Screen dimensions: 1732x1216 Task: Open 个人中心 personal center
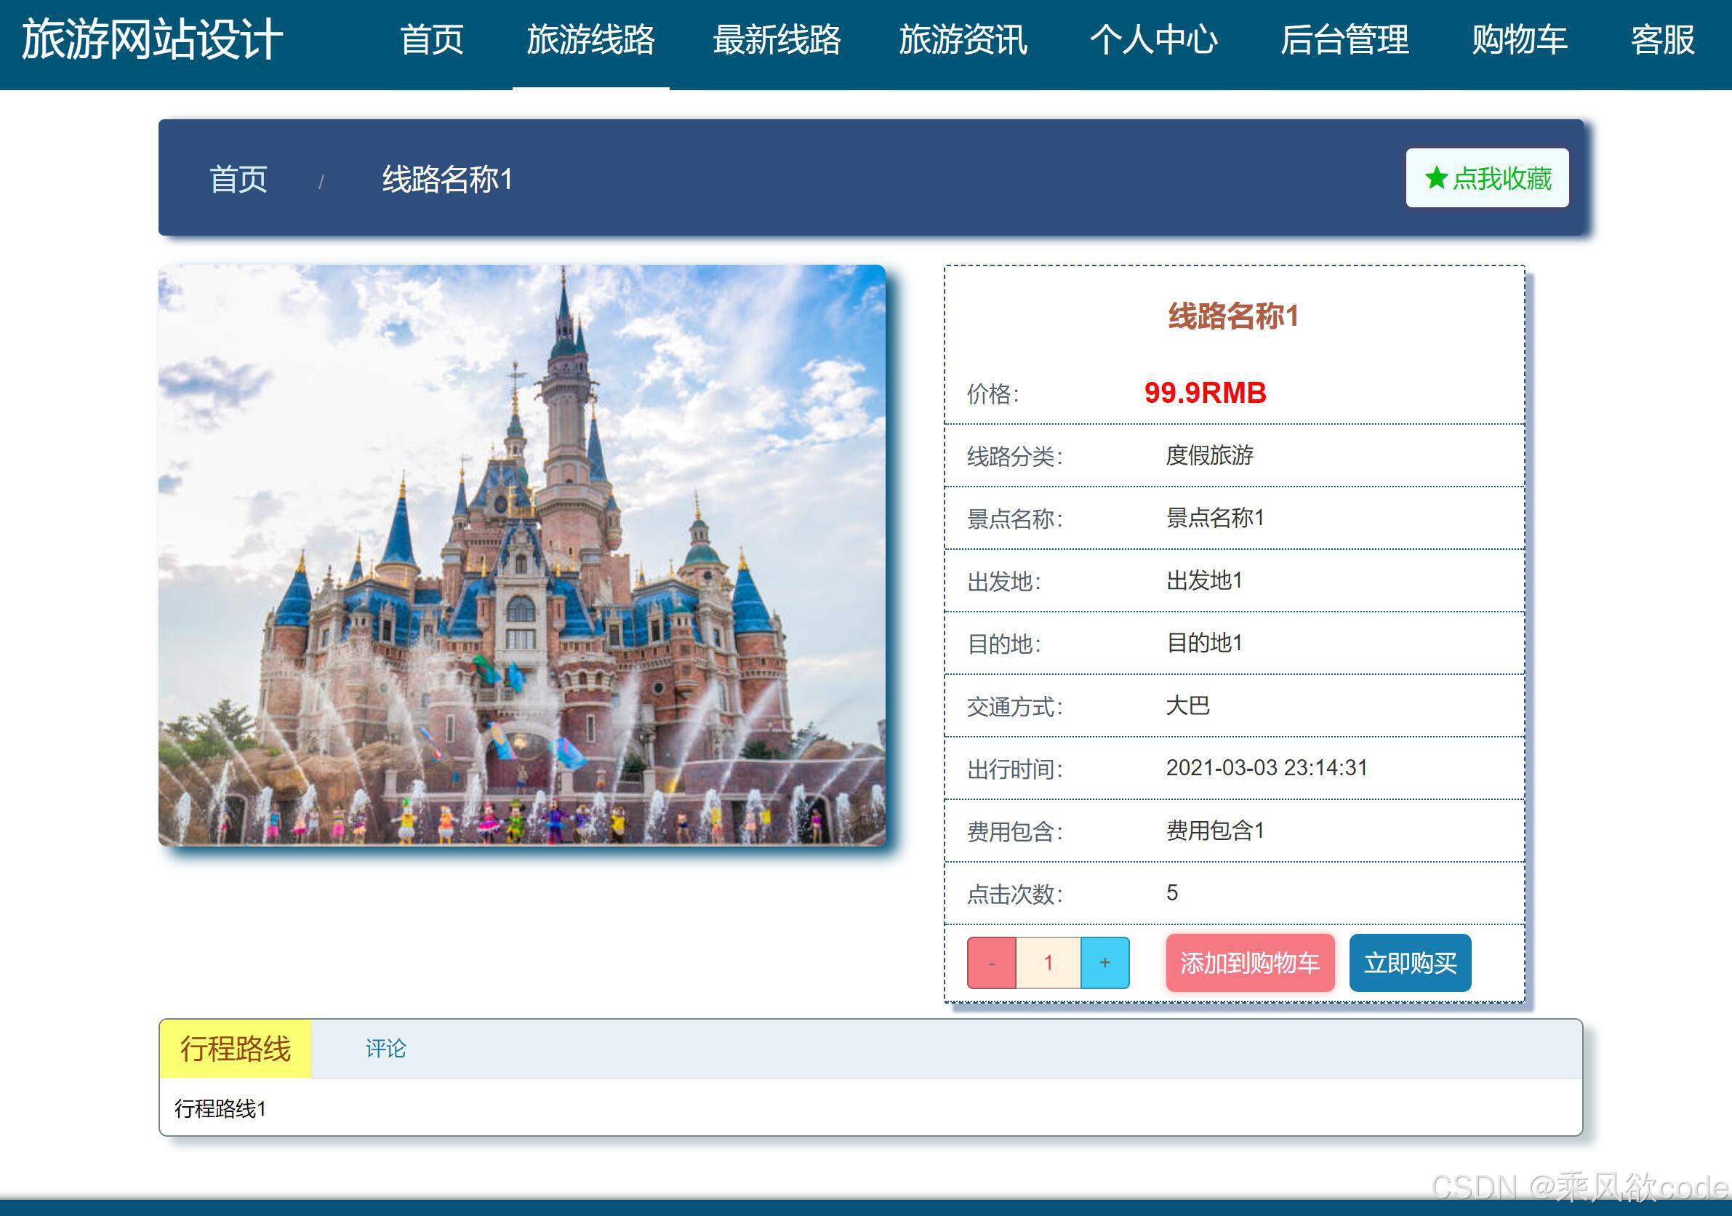(1153, 41)
